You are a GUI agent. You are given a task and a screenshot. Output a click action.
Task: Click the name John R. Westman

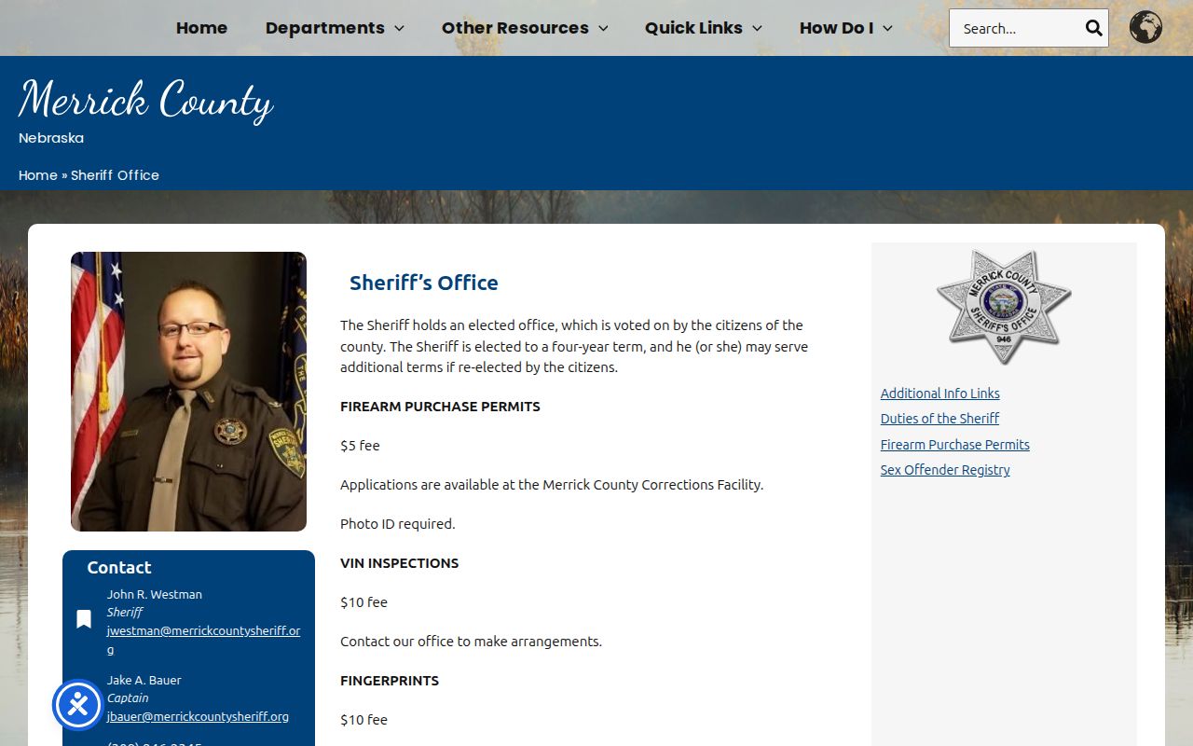click(155, 594)
